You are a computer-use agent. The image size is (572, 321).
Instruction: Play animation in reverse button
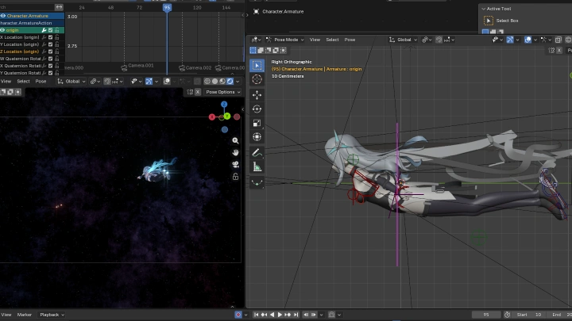pyautogui.click(x=272, y=315)
